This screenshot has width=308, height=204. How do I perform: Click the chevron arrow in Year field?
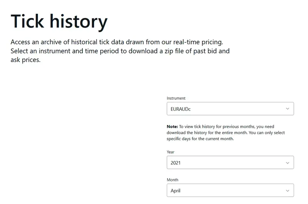288,163
